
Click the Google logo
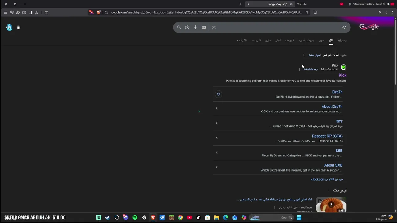(x=369, y=27)
